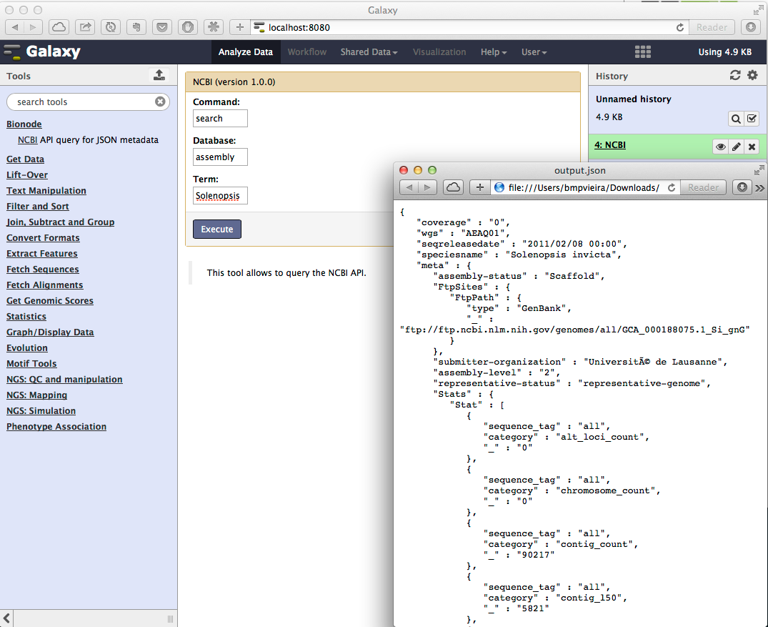Viewport: 768px width, 627px height.
Task: Go back in Galaxy browser window
Action: coord(15,27)
